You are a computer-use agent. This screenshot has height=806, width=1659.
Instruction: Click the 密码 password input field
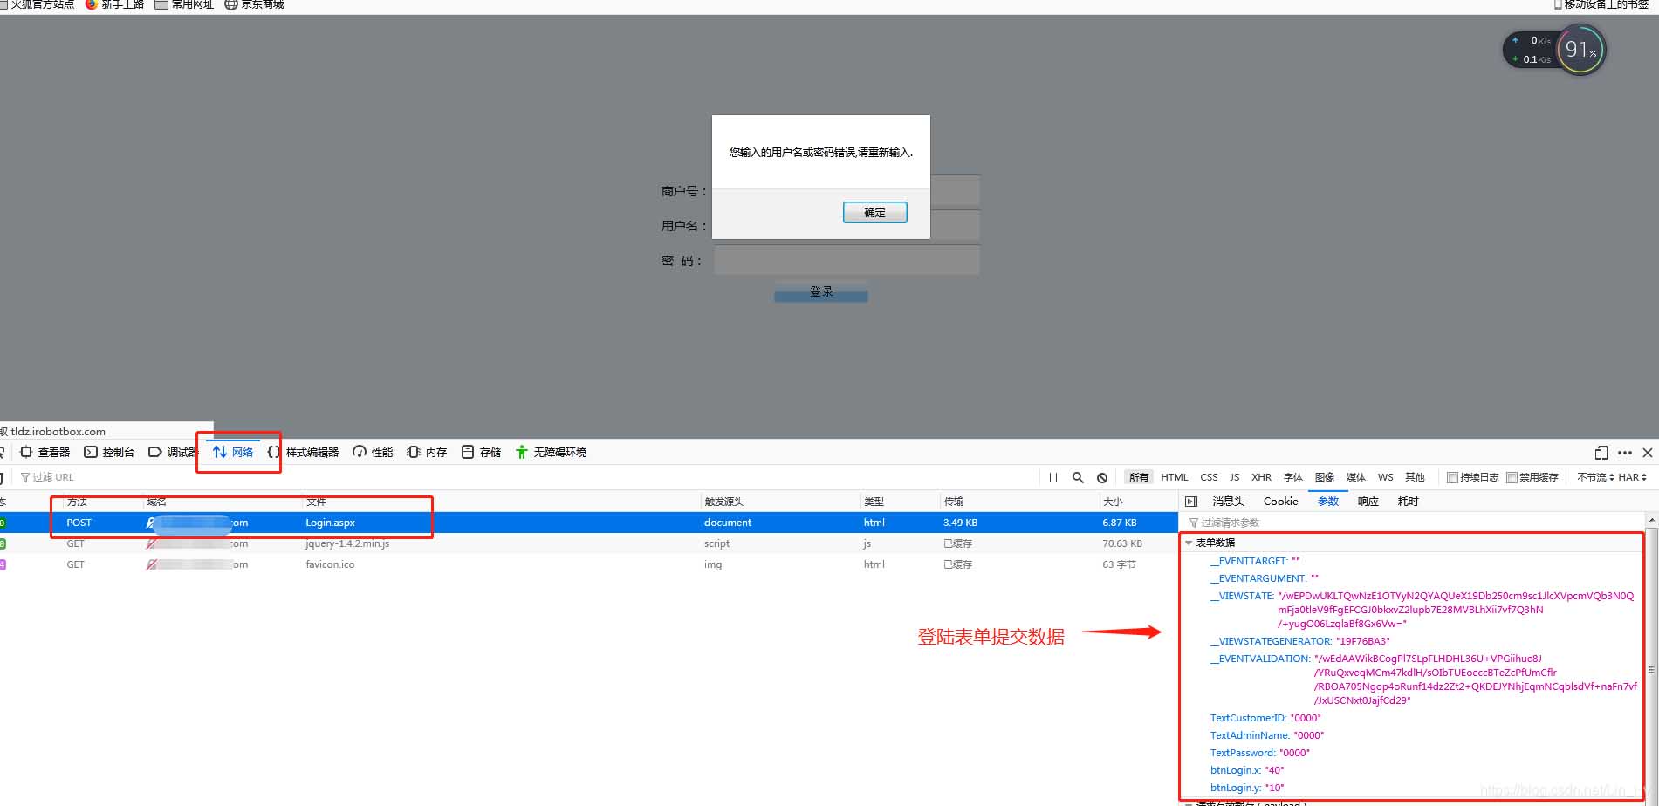coord(846,260)
